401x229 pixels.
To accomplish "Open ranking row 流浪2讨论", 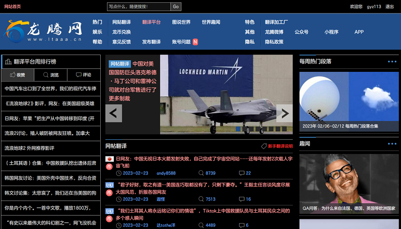I will tap(51, 134).
